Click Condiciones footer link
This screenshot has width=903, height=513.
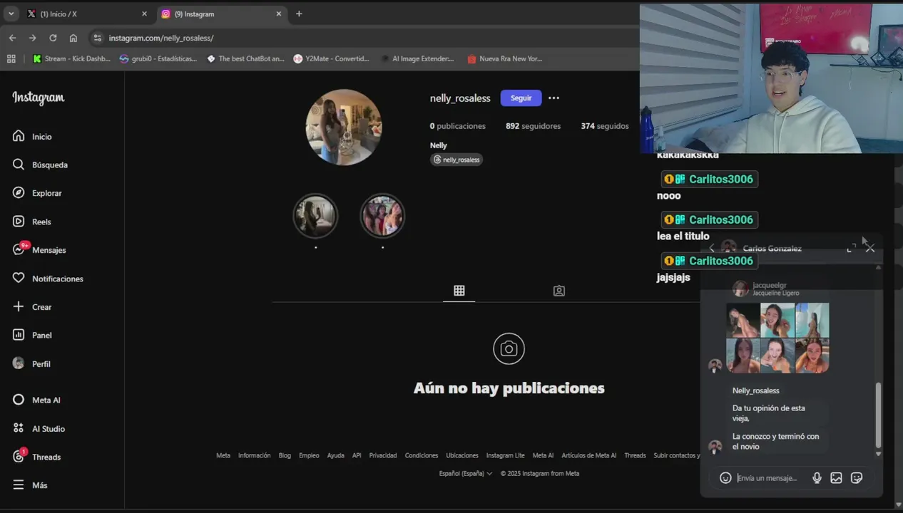pyautogui.click(x=422, y=455)
